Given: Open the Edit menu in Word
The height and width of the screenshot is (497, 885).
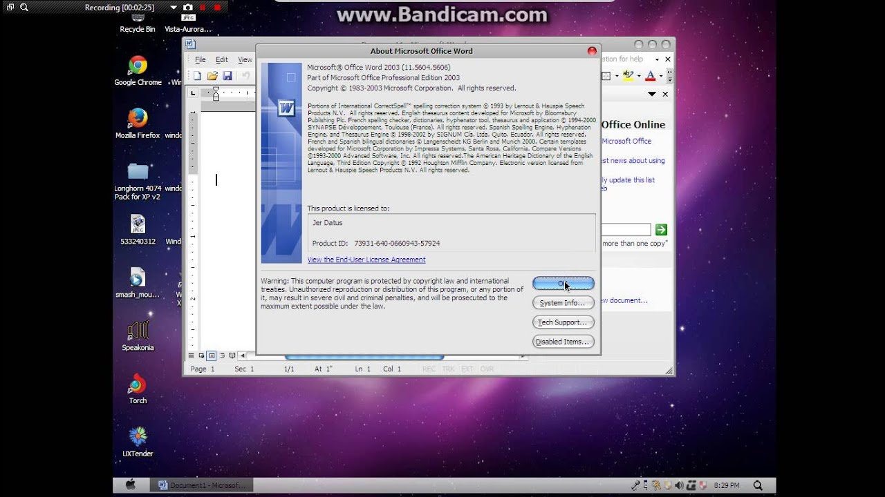Looking at the screenshot, I should pyautogui.click(x=221, y=60).
